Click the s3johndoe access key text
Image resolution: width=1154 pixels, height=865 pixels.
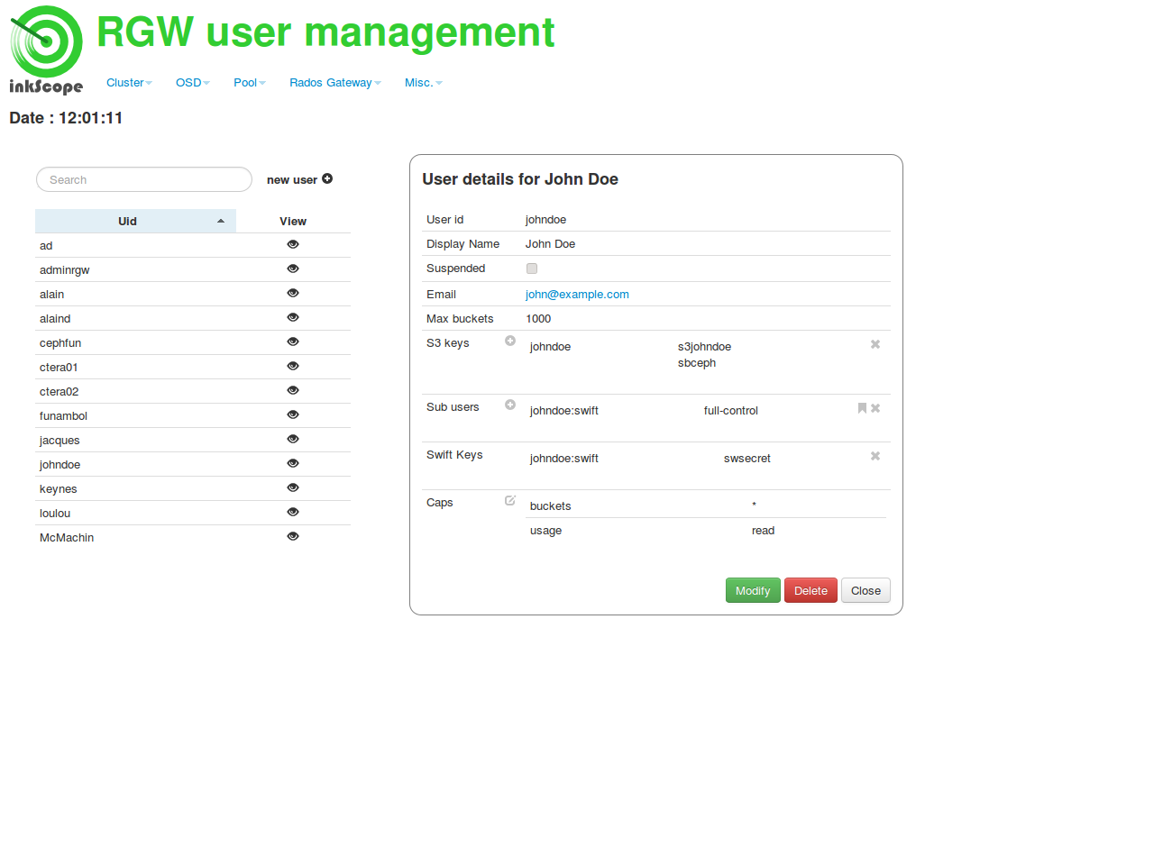click(704, 346)
